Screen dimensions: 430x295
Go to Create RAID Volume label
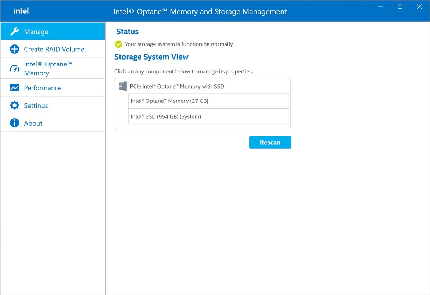54,49
